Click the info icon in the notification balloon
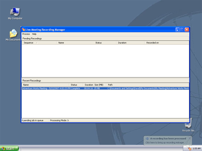This screenshot has height=151, width=202. pyautogui.click(x=147, y=139)
